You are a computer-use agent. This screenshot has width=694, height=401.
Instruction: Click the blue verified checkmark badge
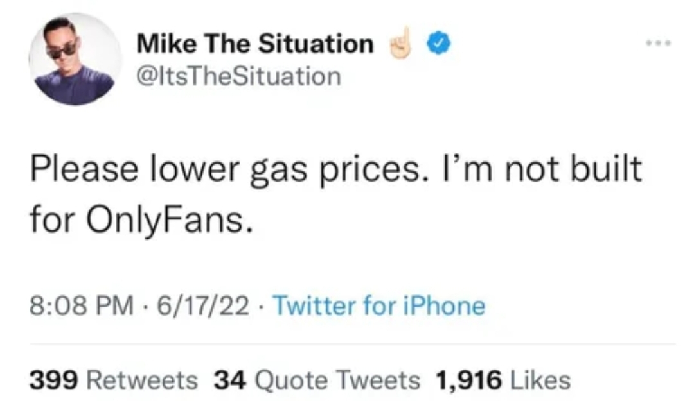(x=438, y=43)
